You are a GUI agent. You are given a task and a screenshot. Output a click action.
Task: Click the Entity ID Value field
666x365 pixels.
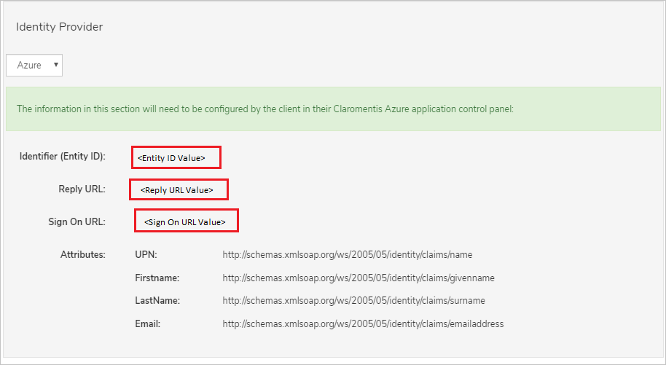176,157
